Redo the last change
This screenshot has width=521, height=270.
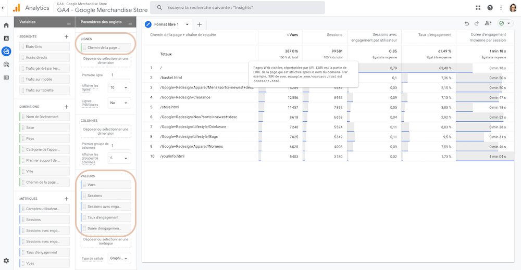pyautogui.click(x=477, y=23)
